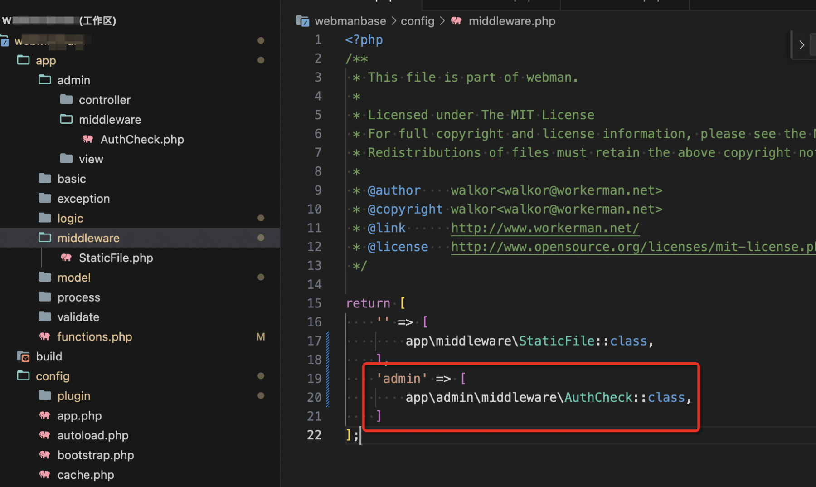Open cache.php file
Screen dimensions: 816x487
tap(86, 475)
